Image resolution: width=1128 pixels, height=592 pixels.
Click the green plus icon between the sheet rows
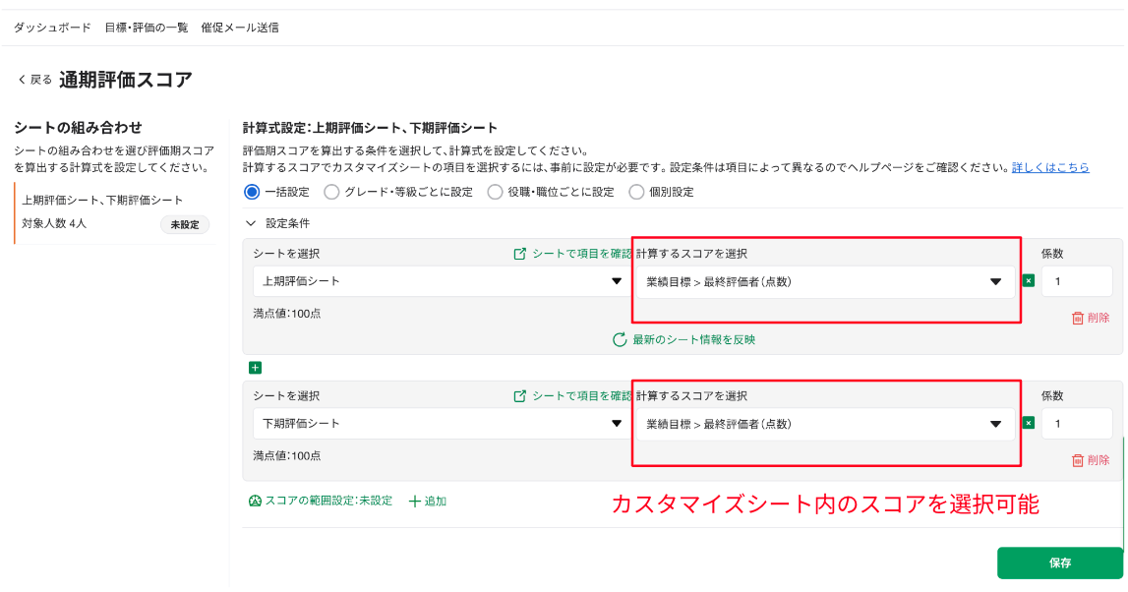(256, 368)
